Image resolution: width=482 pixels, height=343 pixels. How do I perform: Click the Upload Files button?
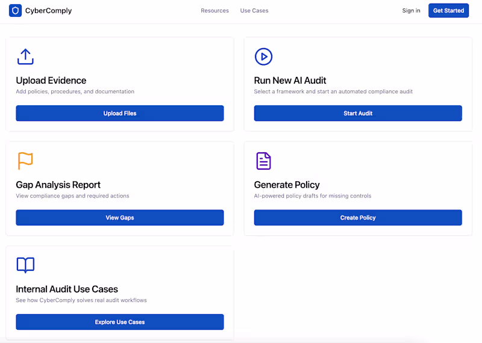pos(120,113)
